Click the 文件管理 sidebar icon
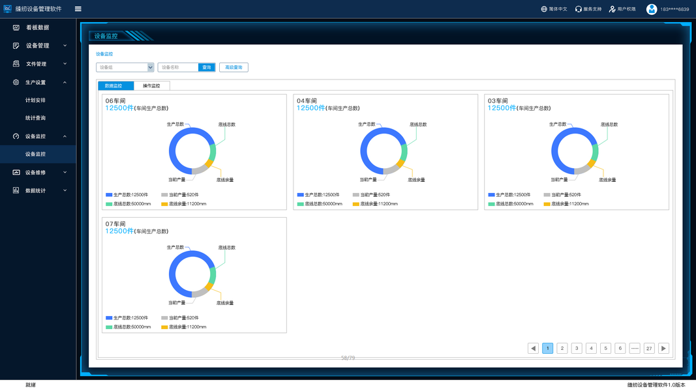Viewport: 696px width, 391px height. pyautogui.click(x=16, y=64)
